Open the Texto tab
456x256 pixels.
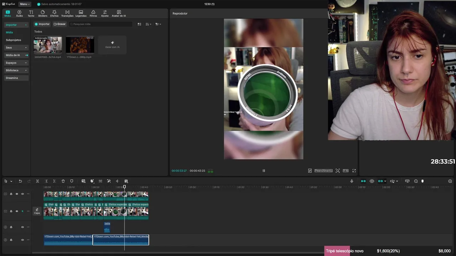coord(31,14)
